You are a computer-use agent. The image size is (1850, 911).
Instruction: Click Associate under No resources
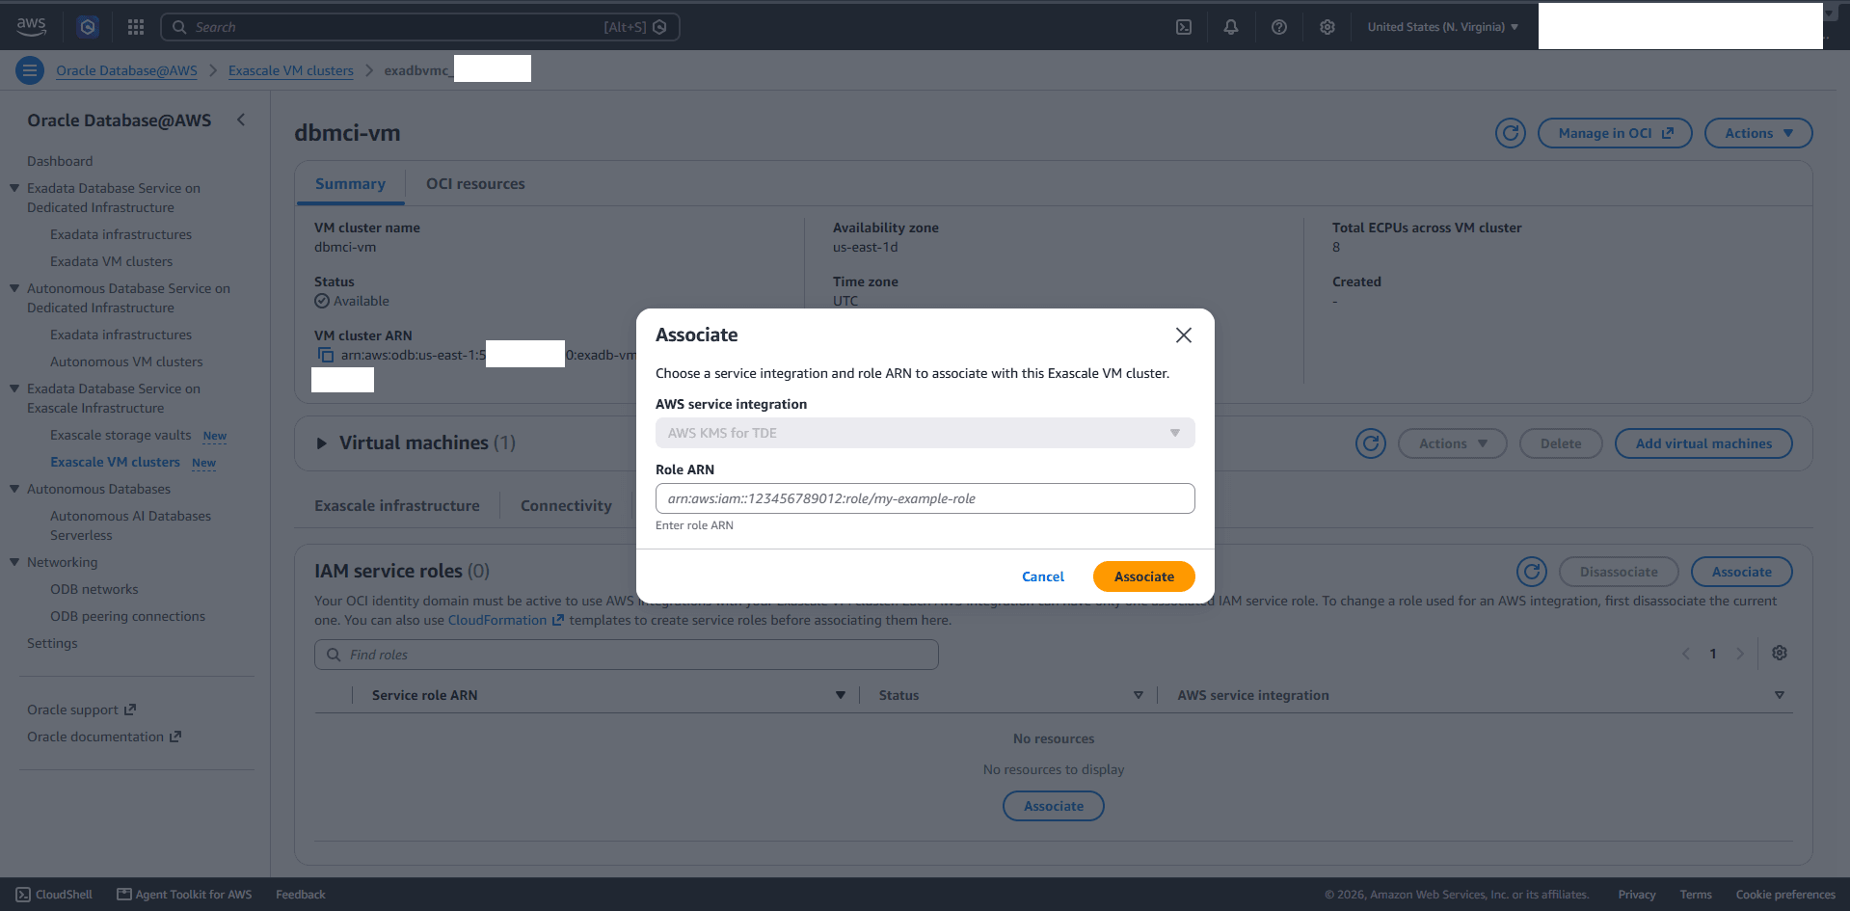click(1054, 806)
